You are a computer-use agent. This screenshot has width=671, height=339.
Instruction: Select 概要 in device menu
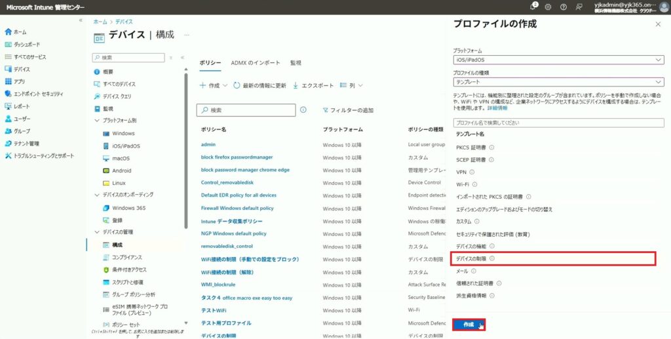(108, 72)
